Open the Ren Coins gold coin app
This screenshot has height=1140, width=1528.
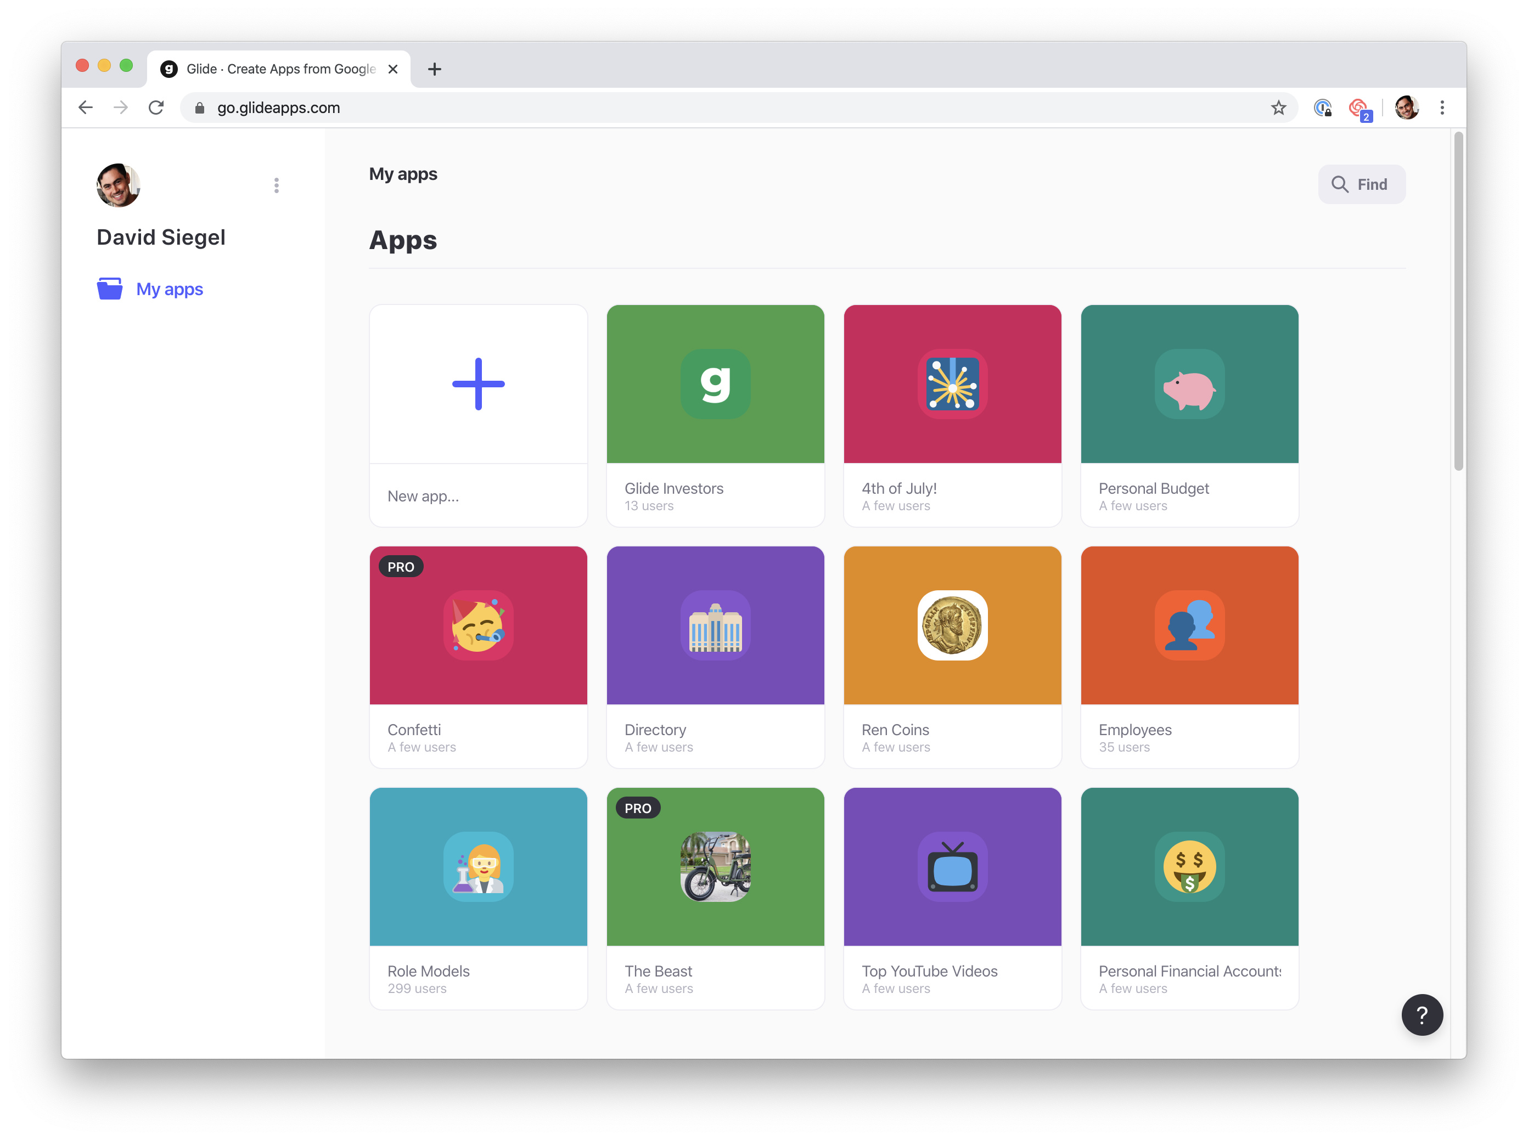tap(952, 624)
